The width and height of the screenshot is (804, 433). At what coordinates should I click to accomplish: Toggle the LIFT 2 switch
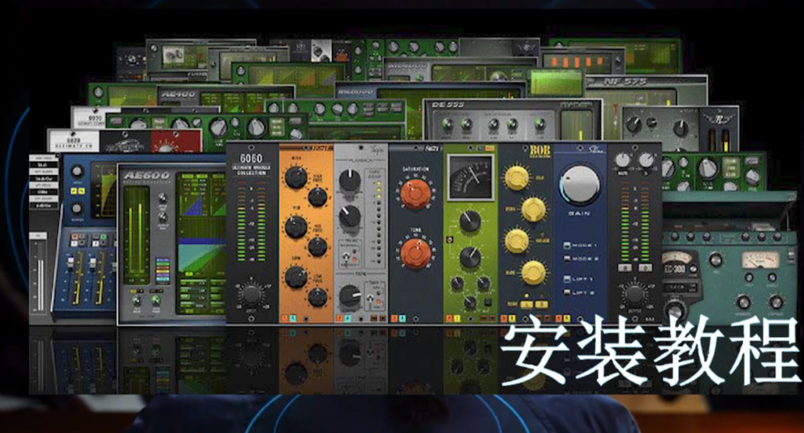point(568,293)
